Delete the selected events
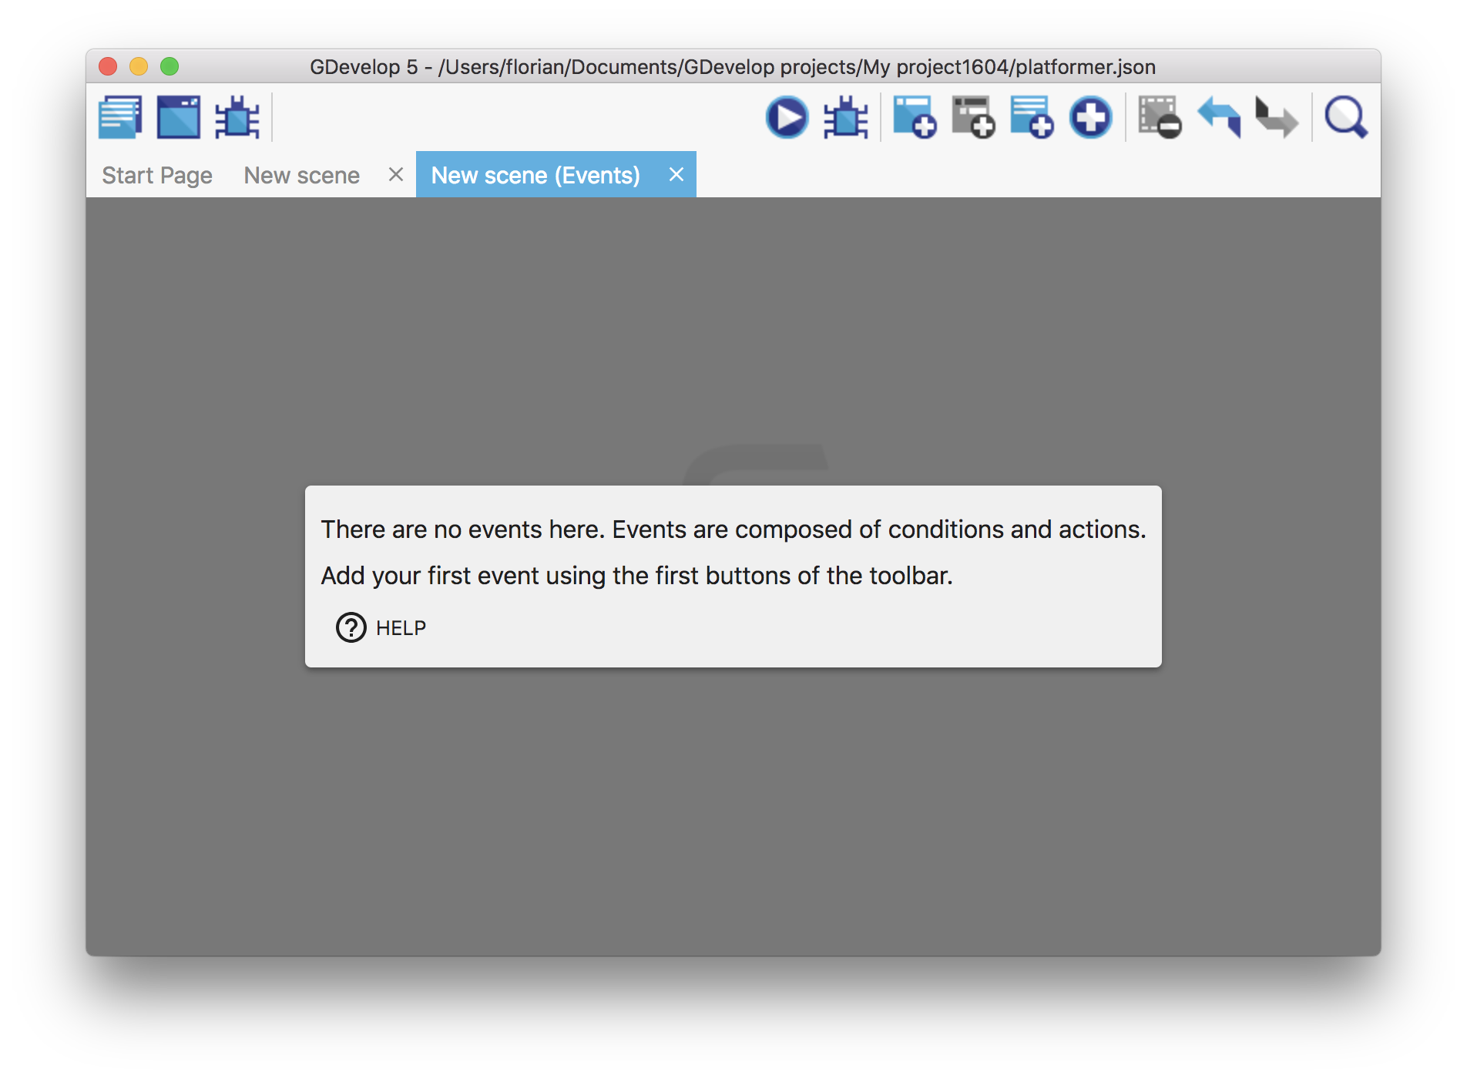Image resolution: width=1467 pixels, height=1079 pixels. pyautogui.click(x=1160, y=117)
